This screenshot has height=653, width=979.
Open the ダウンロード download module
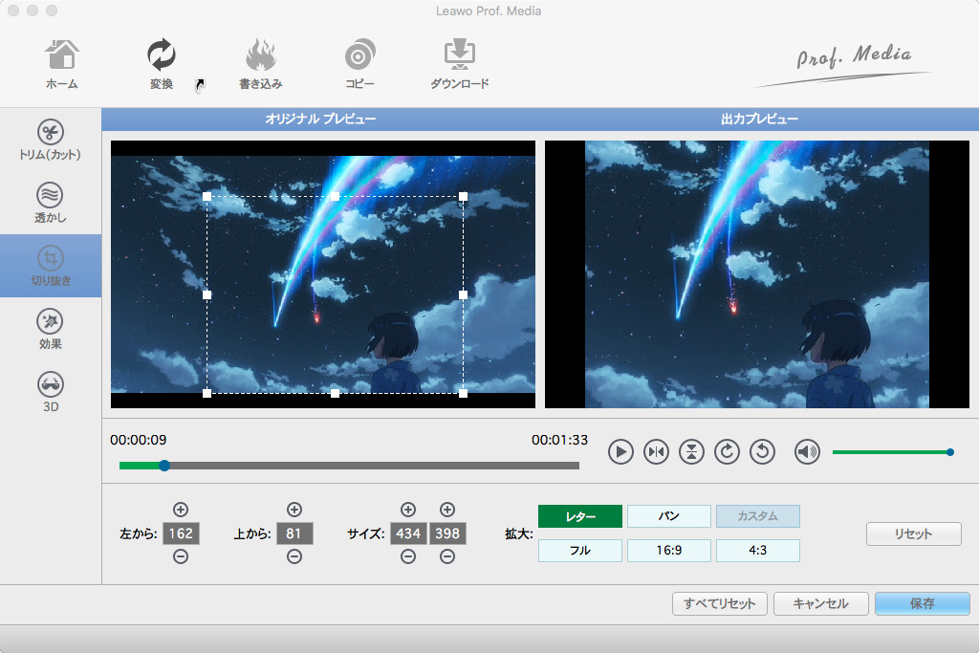[x=460, y=64]
